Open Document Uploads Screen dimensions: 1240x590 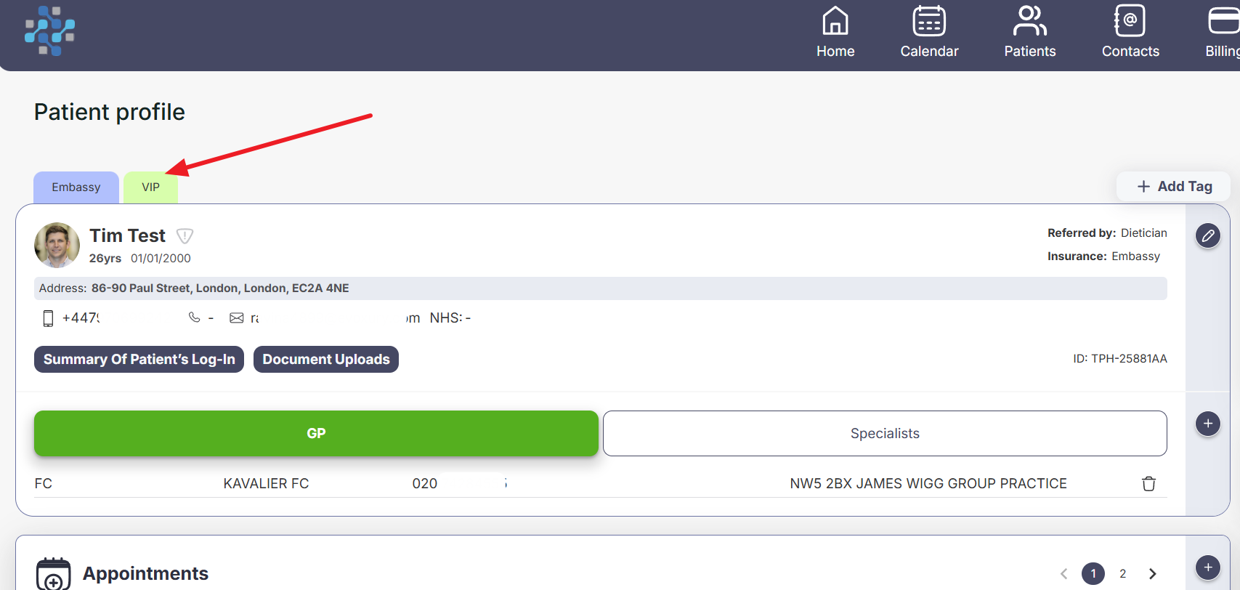point(325,360)
